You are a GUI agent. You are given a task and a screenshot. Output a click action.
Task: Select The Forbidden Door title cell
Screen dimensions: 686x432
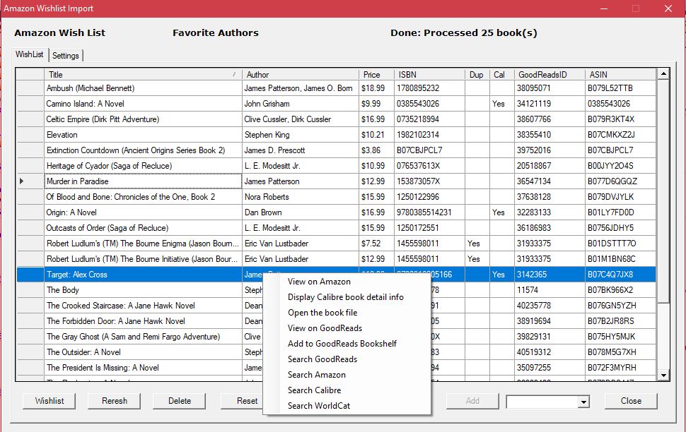click(x=143, y=321)
